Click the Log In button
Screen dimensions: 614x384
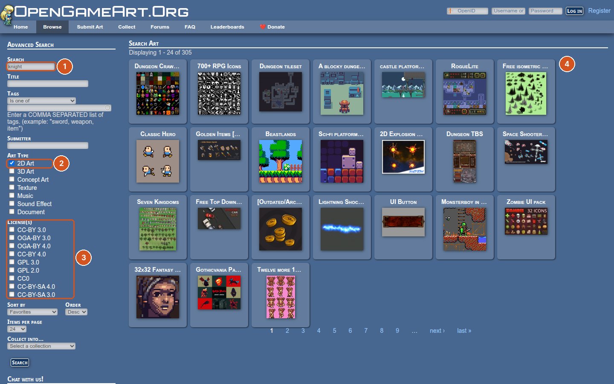click(x=574, y=11)
